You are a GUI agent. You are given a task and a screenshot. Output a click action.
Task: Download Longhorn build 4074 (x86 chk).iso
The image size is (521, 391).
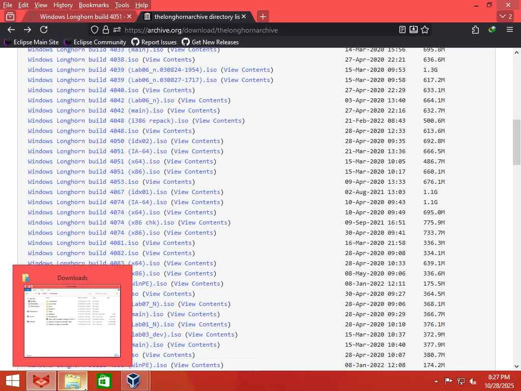click(101, 222)
